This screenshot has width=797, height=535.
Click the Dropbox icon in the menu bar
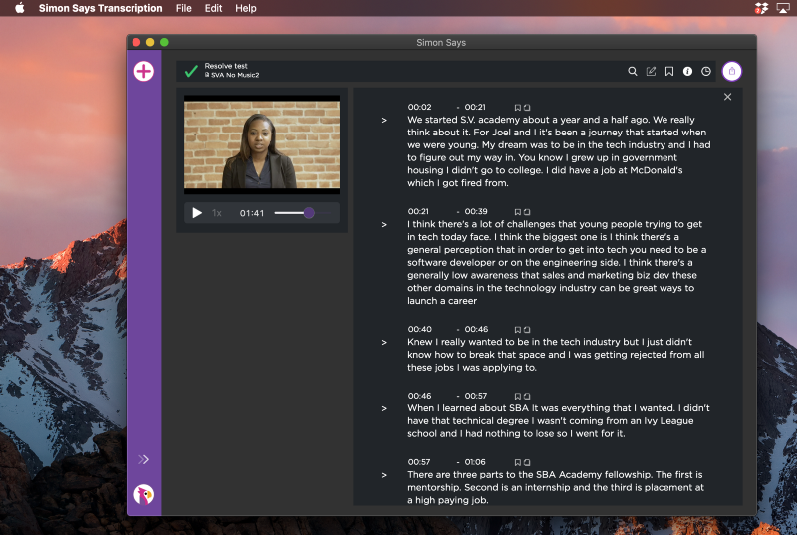(761, 8)
